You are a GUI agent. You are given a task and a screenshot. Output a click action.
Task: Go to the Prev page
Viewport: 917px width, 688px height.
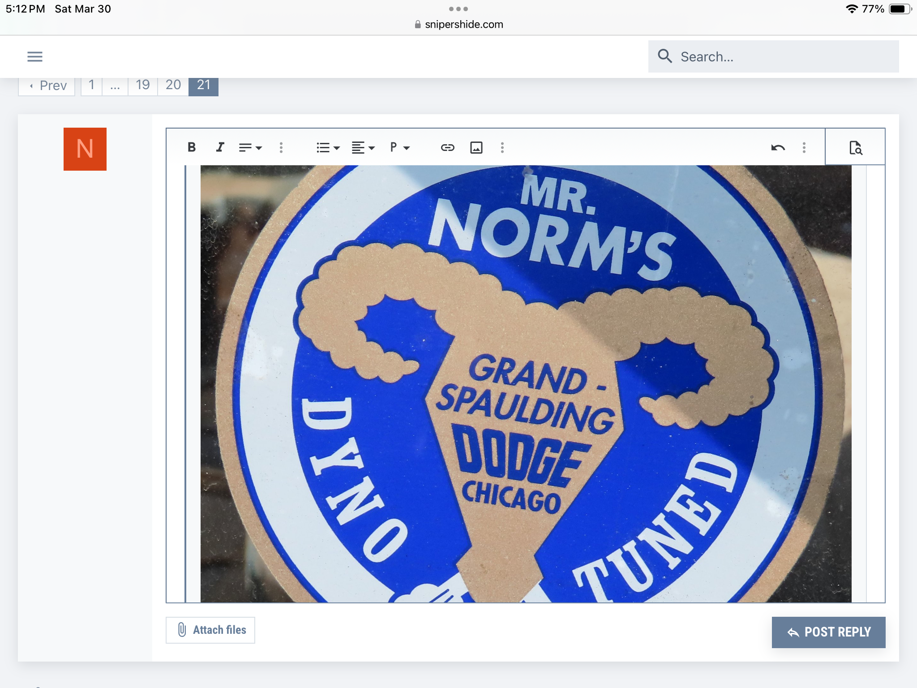(x=47, y=86)
